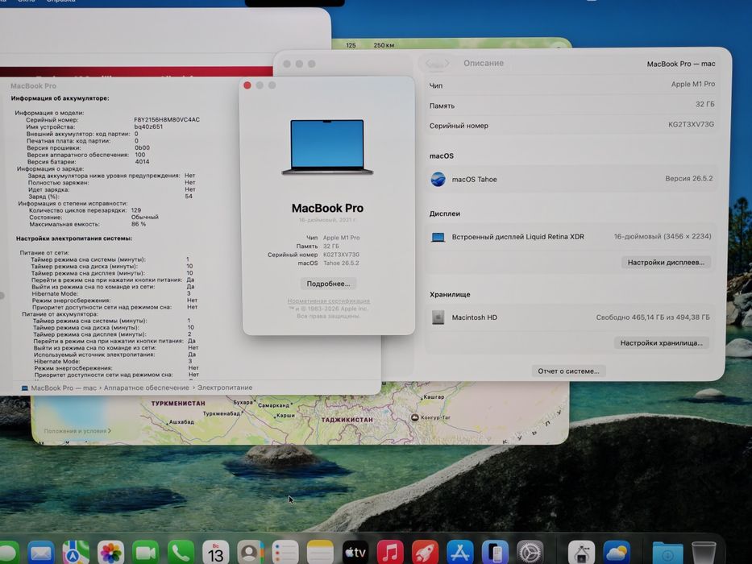Click Версия 26.5.2 text
This screenshot has width=752, height=564.
688,178
